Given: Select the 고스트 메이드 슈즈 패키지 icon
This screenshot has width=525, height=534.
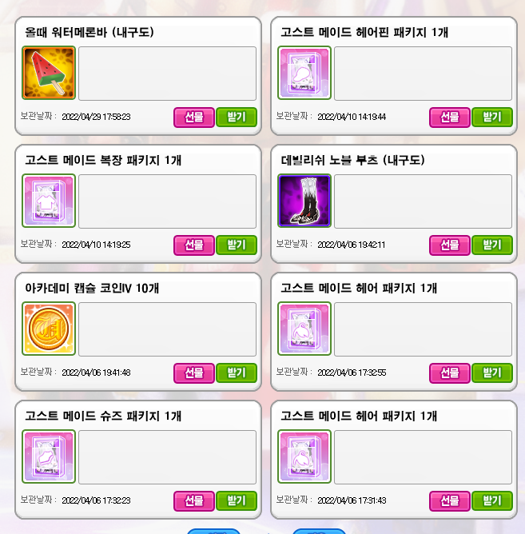Looking at the screenshot, I should pyautogui.click(x=49, y=456).
